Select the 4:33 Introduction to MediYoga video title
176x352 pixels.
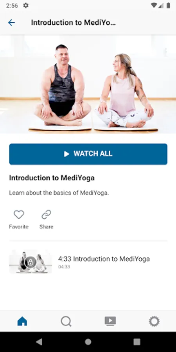tap(104, 259)
